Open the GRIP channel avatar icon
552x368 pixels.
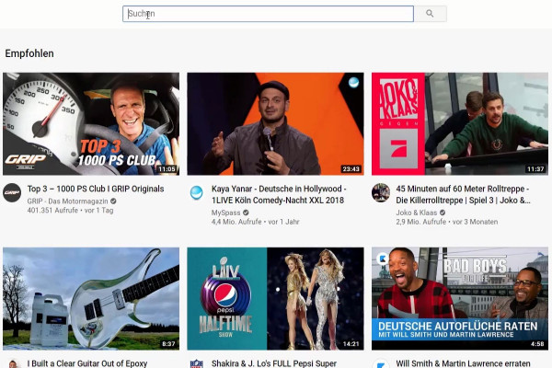point(12,193)
